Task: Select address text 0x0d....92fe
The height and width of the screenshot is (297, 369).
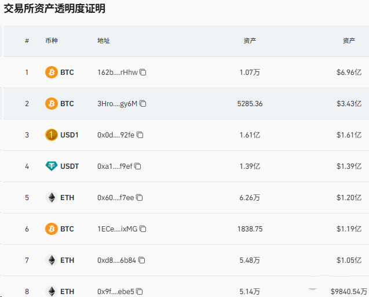Action: coord(116,135)
